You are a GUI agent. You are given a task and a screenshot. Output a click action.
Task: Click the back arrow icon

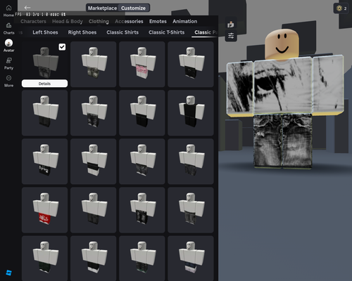[27, 8]
